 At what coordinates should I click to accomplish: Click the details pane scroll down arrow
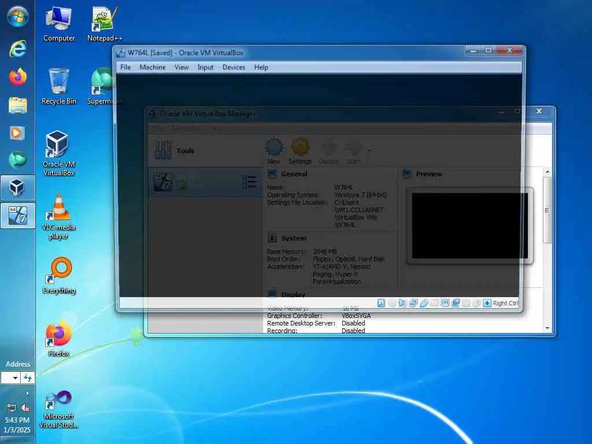547,328
